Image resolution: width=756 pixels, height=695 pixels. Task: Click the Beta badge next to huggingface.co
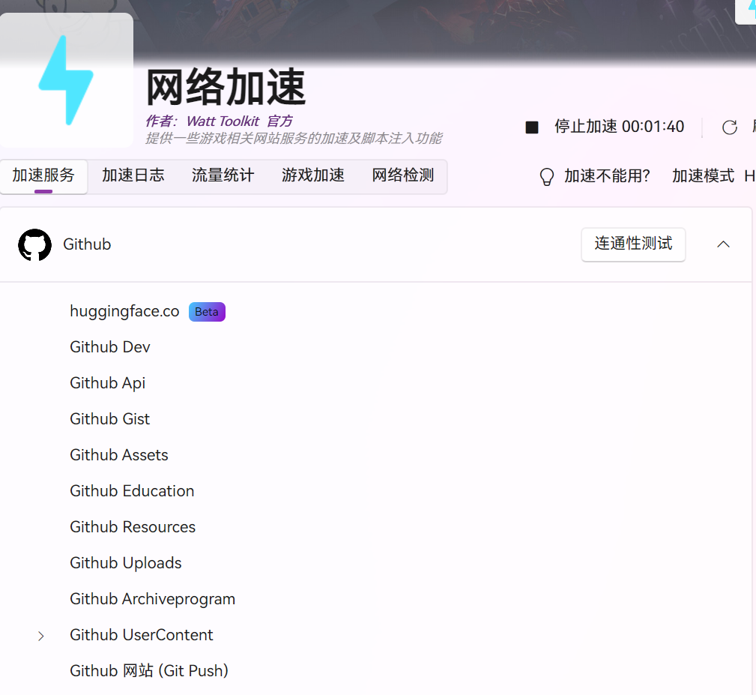click(207, 312)
